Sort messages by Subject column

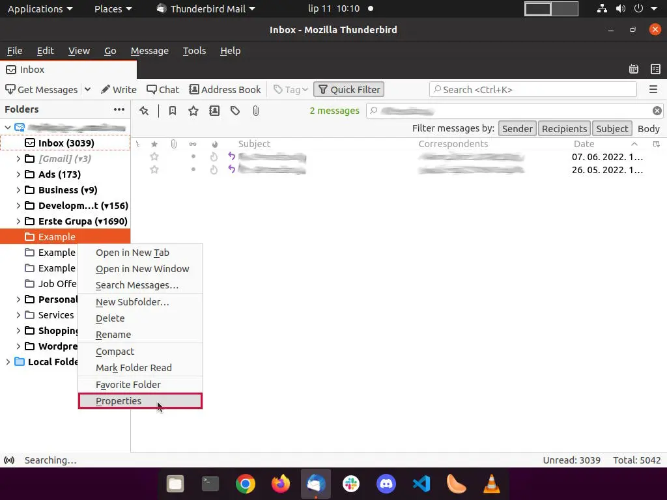[x=254, y=144]
